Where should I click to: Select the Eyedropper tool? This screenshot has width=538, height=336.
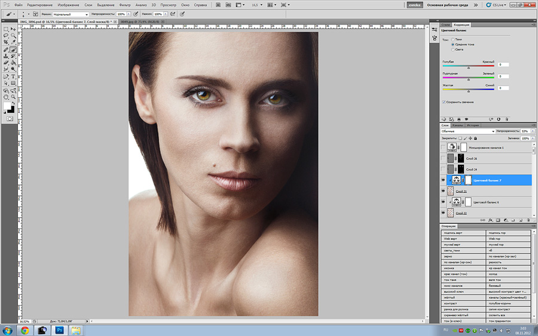[x=13, y=42]
